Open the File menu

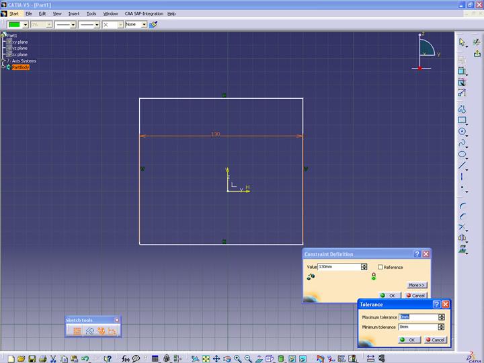click(29, 13)
